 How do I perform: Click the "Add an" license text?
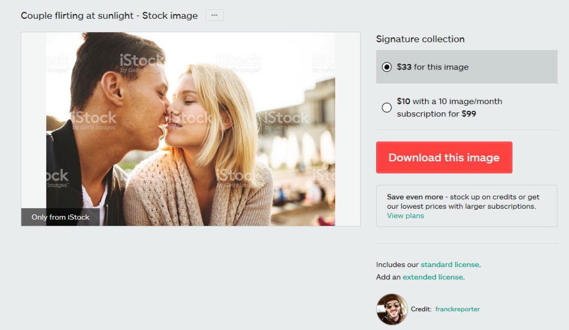(388, 277)
